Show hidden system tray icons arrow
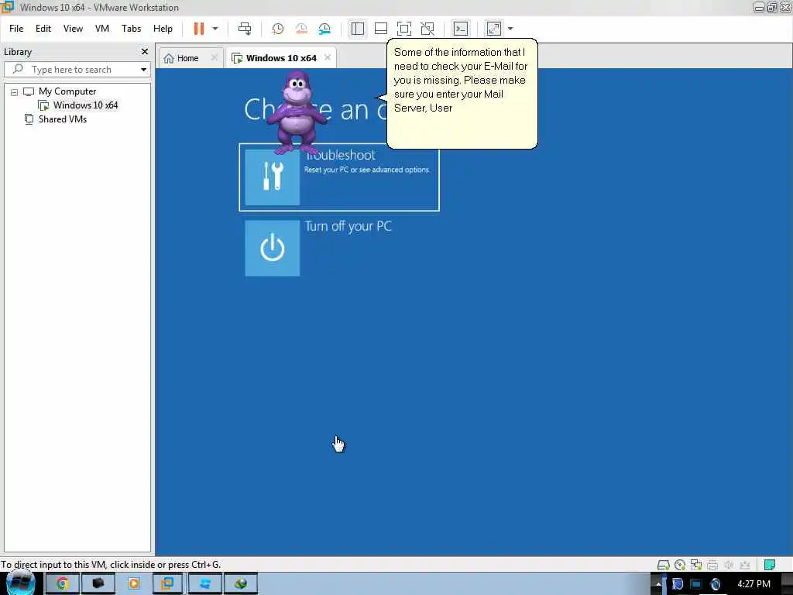 658,584
